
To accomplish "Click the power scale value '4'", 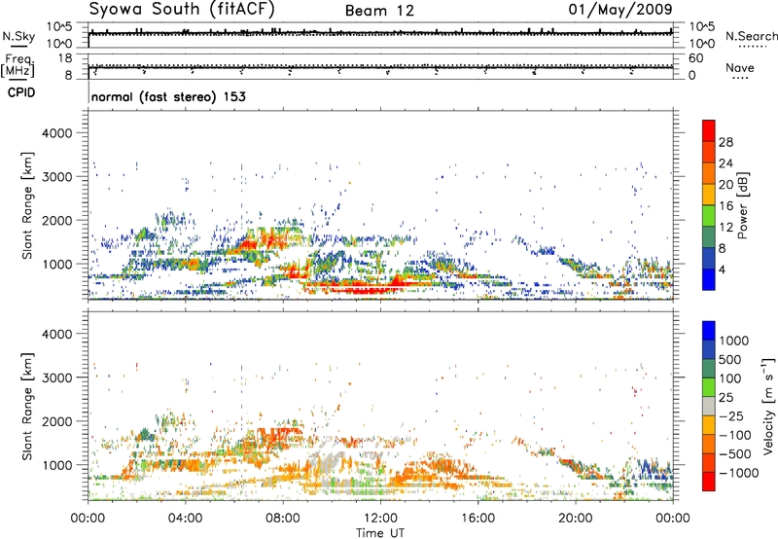I will point(722,269).
